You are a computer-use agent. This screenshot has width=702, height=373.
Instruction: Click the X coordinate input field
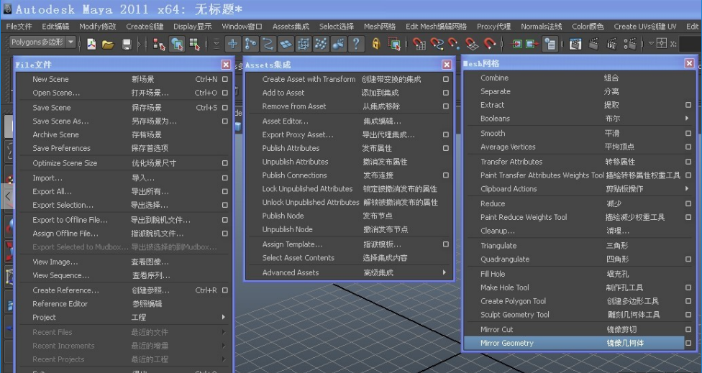(690, 44)
